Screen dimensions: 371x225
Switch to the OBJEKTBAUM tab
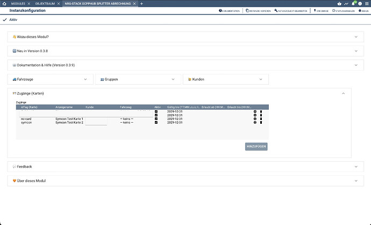(45, 4)
